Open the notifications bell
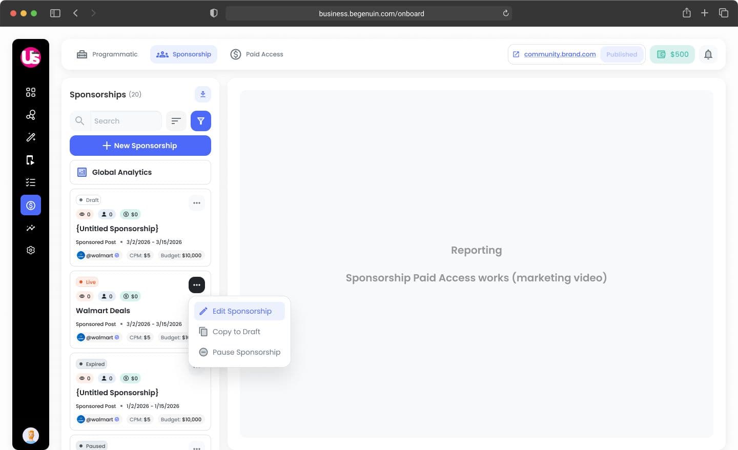Image resolution: width=738 pixels, height=450 pixels. tap(708, 54)
